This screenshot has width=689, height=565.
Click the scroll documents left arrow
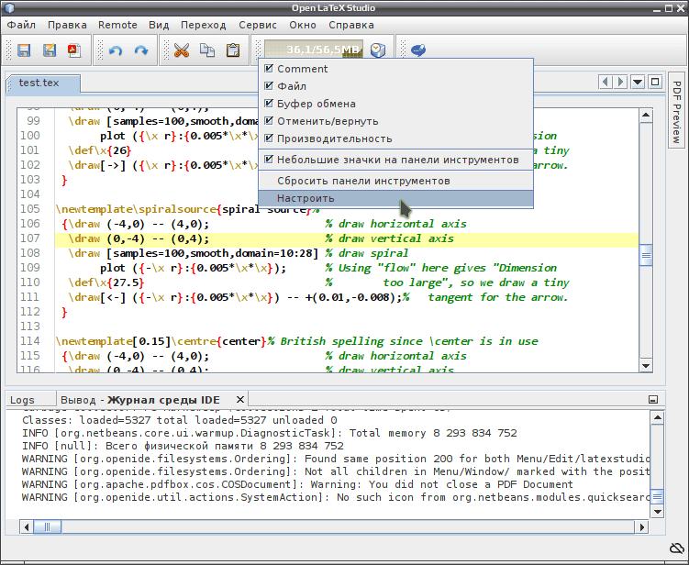606,82
